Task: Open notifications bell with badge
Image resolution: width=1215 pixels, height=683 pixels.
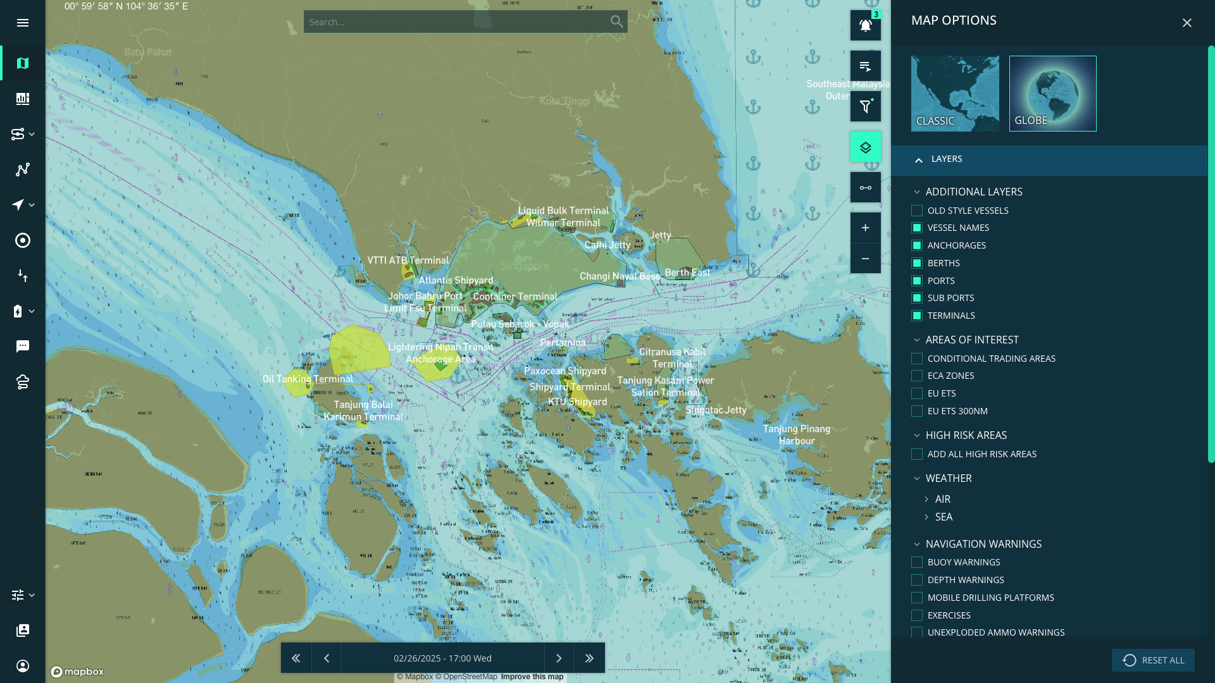Action: click(x=865, y=25)
